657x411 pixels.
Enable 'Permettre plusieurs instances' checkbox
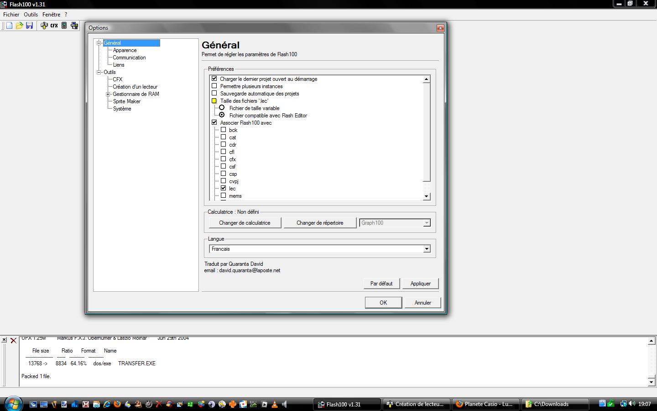point(214,86)
